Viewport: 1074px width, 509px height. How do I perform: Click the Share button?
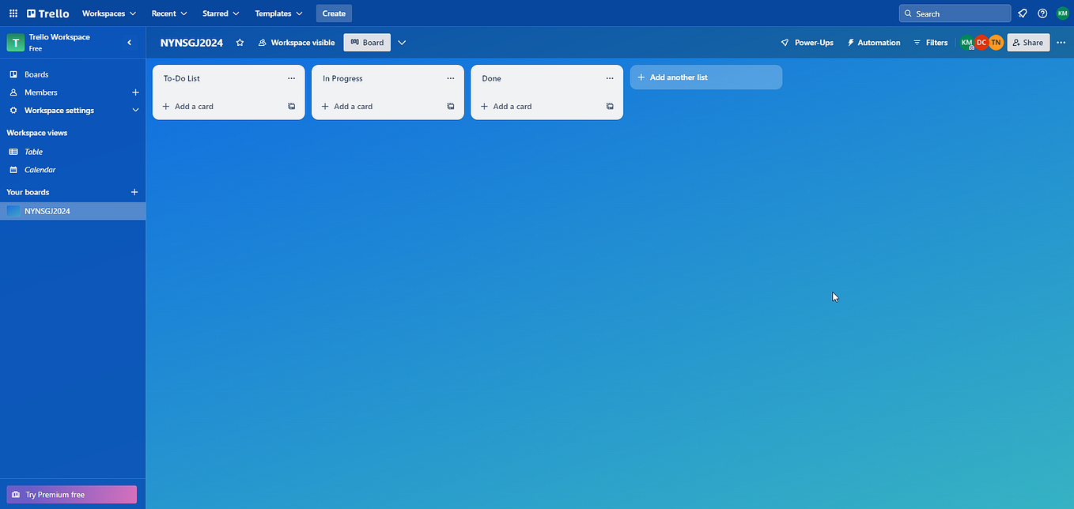[1027, 42]
